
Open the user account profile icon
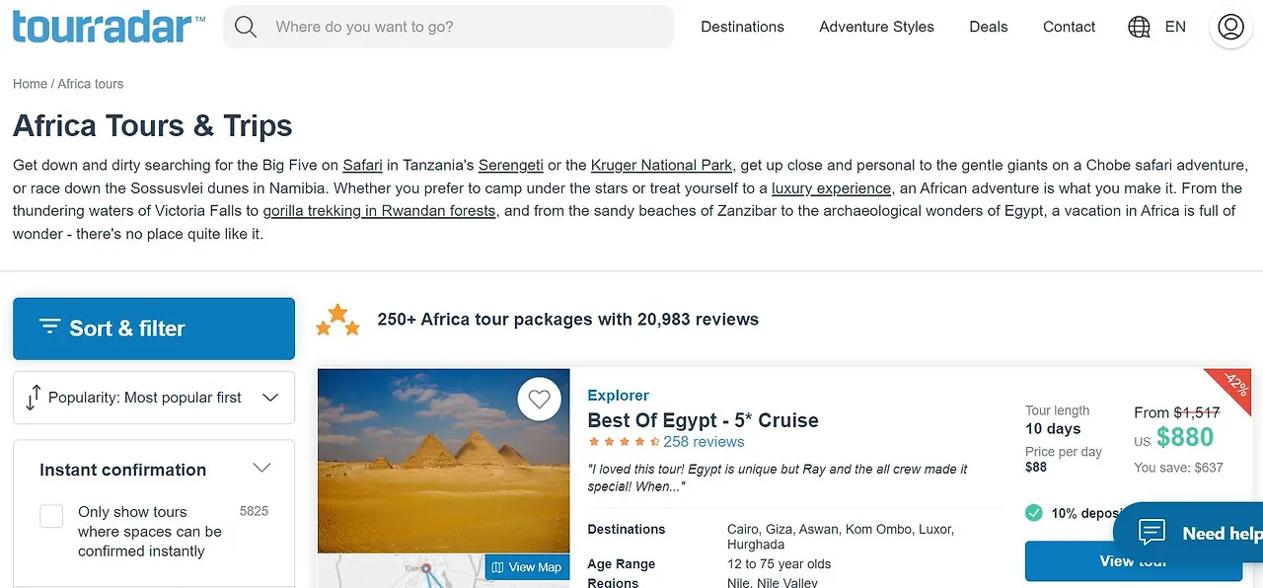click(x=1230, y=28)
